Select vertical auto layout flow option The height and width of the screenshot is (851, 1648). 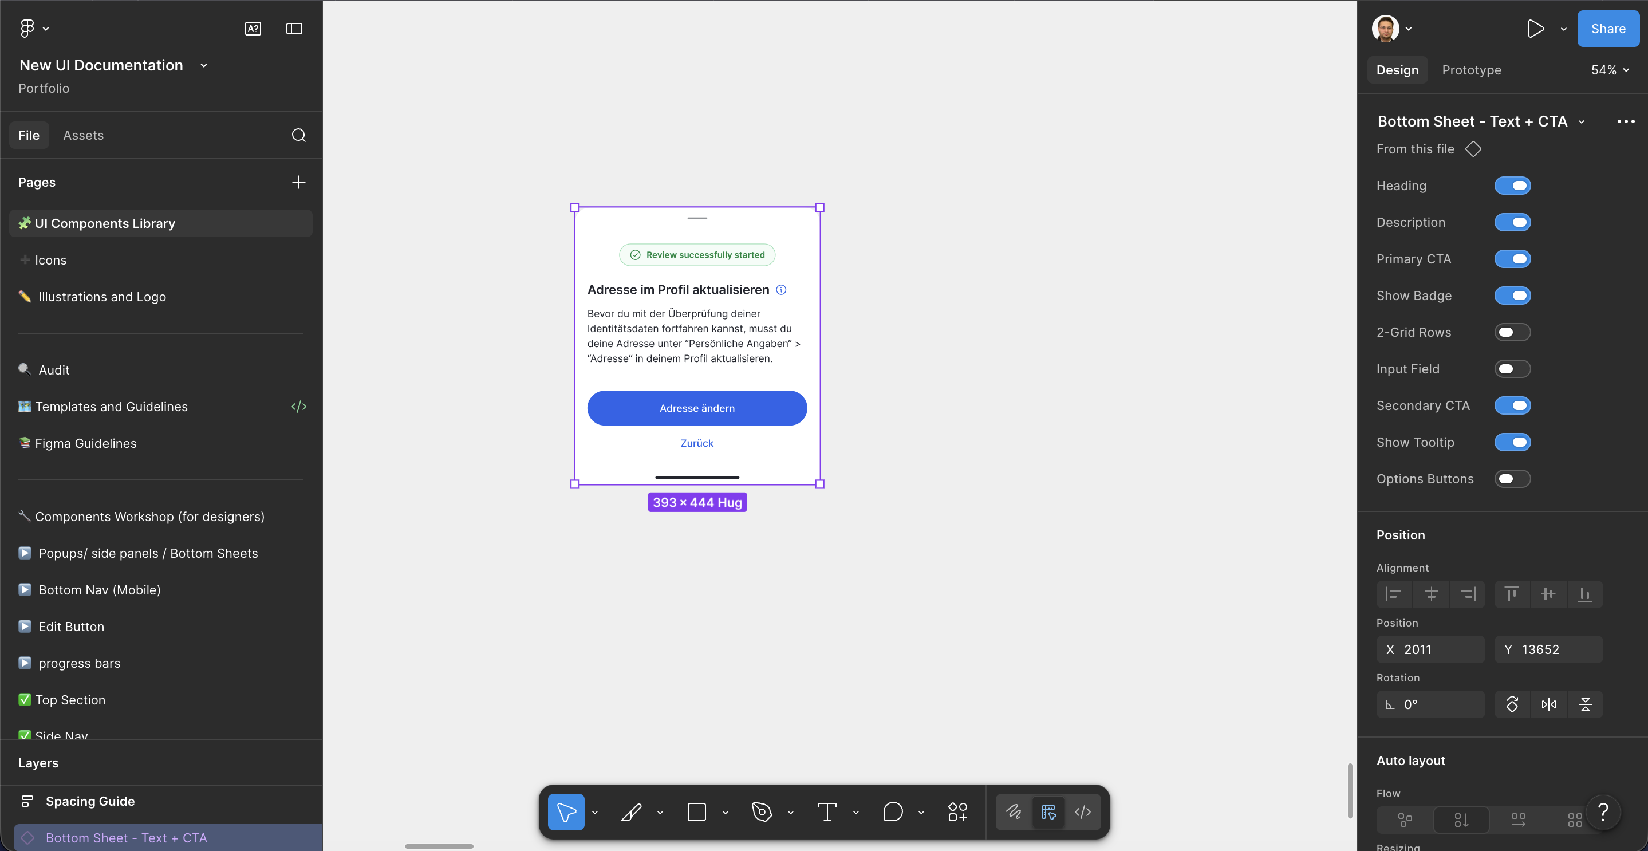(1461, 820)
